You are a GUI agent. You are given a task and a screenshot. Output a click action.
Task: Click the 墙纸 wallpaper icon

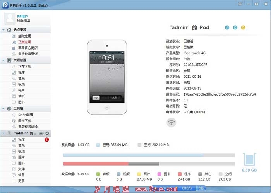click(x=14, y=96)
